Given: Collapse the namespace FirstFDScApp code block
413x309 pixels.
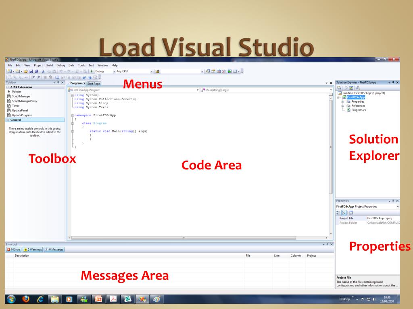Looking at the screenshot, I should pos(73,115).
